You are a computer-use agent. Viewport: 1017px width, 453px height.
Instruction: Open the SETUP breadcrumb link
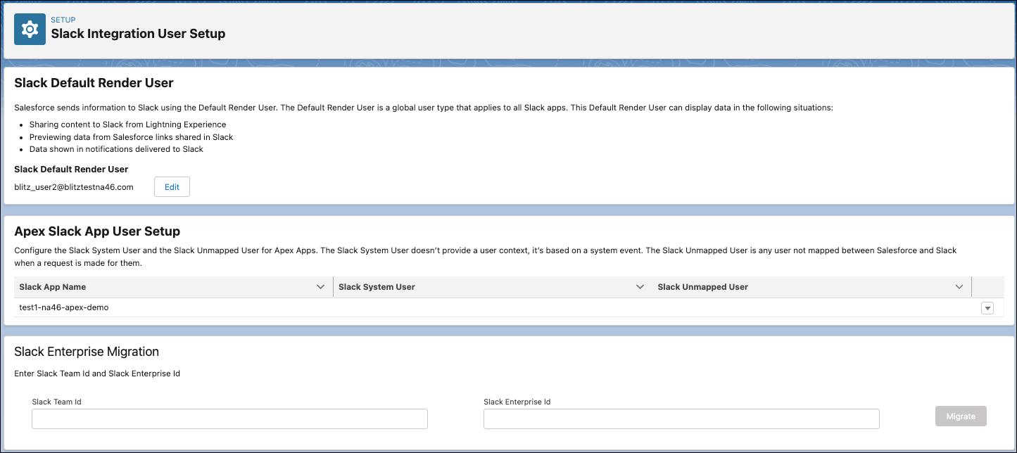[63, 20]
